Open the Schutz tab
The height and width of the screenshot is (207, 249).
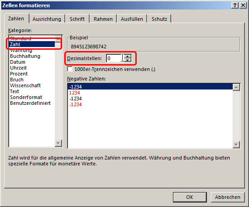click(x=159, y=19)
